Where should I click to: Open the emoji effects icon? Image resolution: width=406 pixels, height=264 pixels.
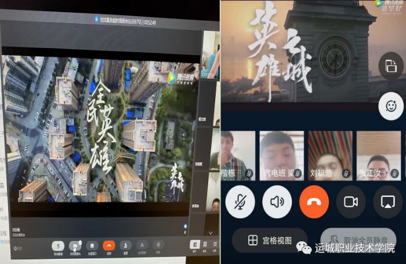tap(390, 106)
